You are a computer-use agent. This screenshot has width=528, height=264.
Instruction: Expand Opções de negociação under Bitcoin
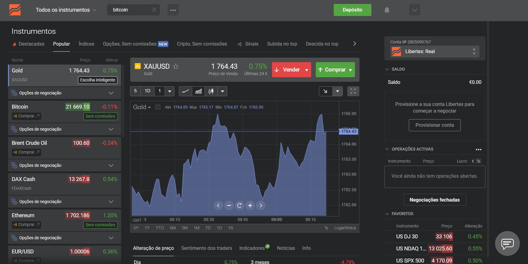65,129
